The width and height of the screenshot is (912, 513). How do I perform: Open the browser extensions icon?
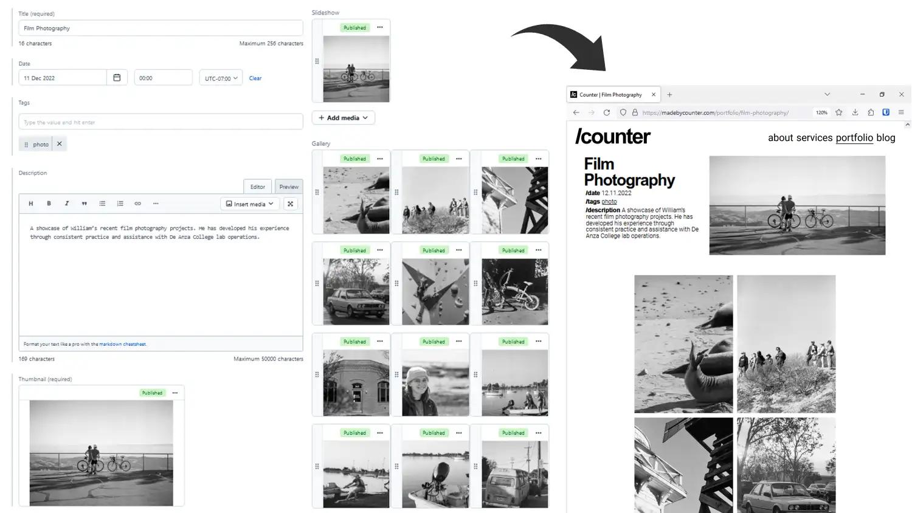tap(871, 112)
